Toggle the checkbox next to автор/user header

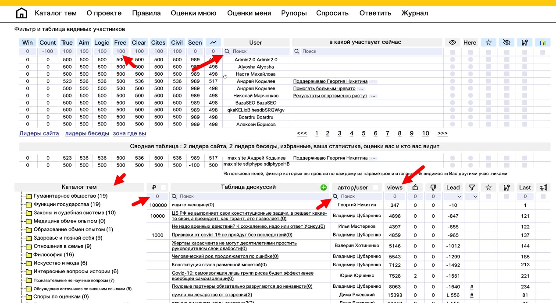(x=375, y=188)
